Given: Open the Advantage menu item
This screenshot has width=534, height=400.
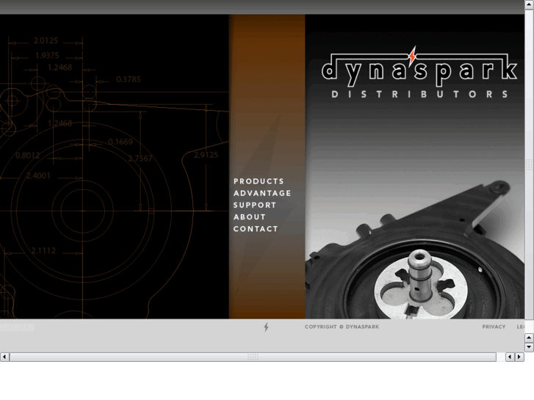Looking at the screenshot, I should (x=262, y=193).
